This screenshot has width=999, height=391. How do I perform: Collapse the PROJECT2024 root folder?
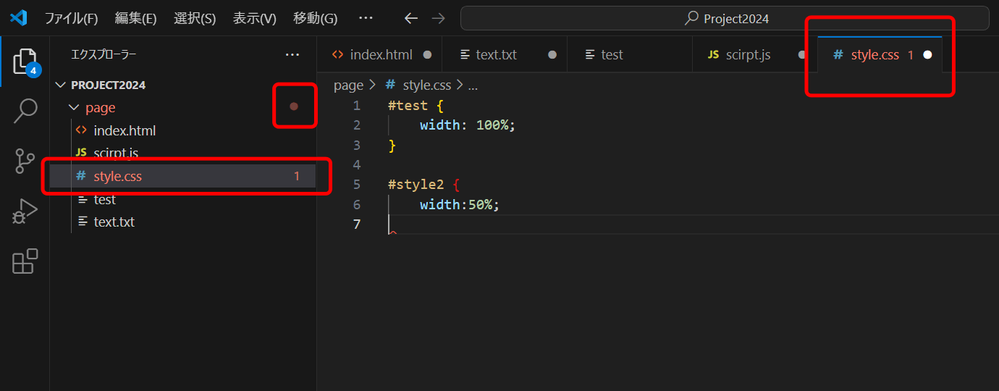pyautogui.click(x=61, y=85)
